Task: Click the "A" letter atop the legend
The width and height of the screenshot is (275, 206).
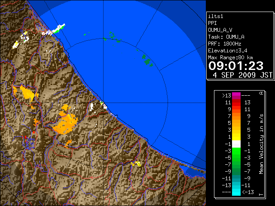Action: pyautogui.click(x=261, y=93)
